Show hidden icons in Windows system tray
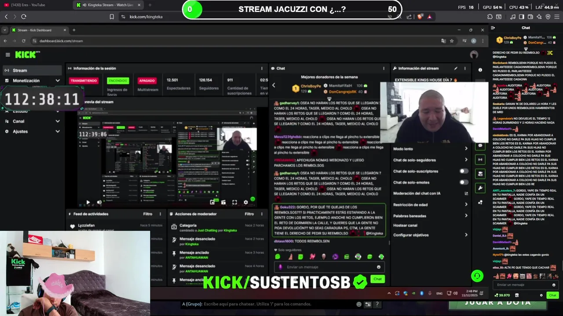 point(389,293)
